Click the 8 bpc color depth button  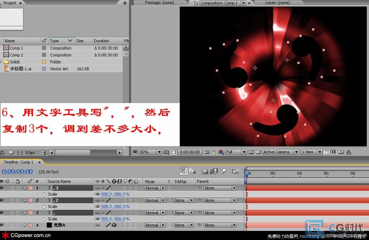(30, 153)
